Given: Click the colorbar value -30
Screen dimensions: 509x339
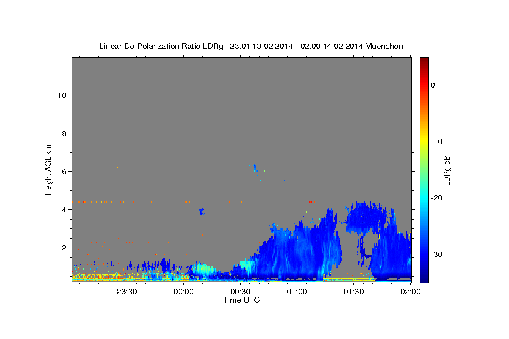Looking at the screenshot, I should [x=436, y=254].
